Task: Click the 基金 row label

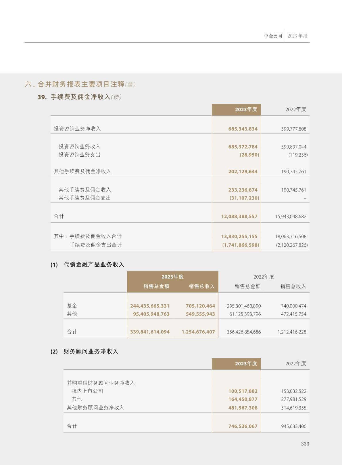Action: (72, 306)
